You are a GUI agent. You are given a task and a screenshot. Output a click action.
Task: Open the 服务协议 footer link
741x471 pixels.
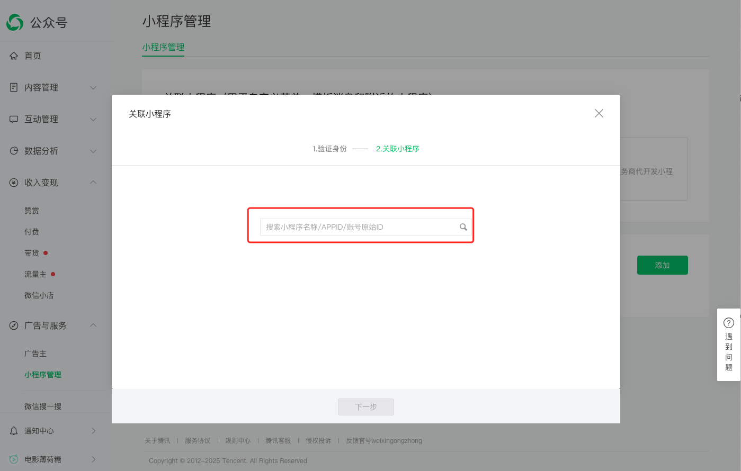(x=198, y=441)
